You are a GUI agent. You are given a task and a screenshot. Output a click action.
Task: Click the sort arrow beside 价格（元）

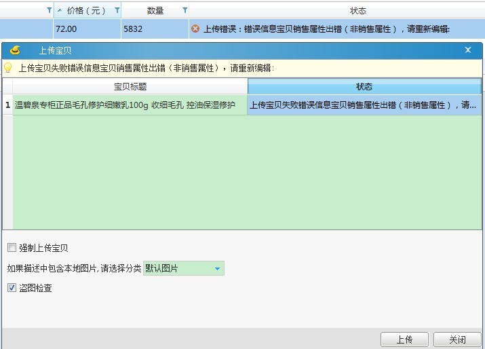[x=60, y=10]
